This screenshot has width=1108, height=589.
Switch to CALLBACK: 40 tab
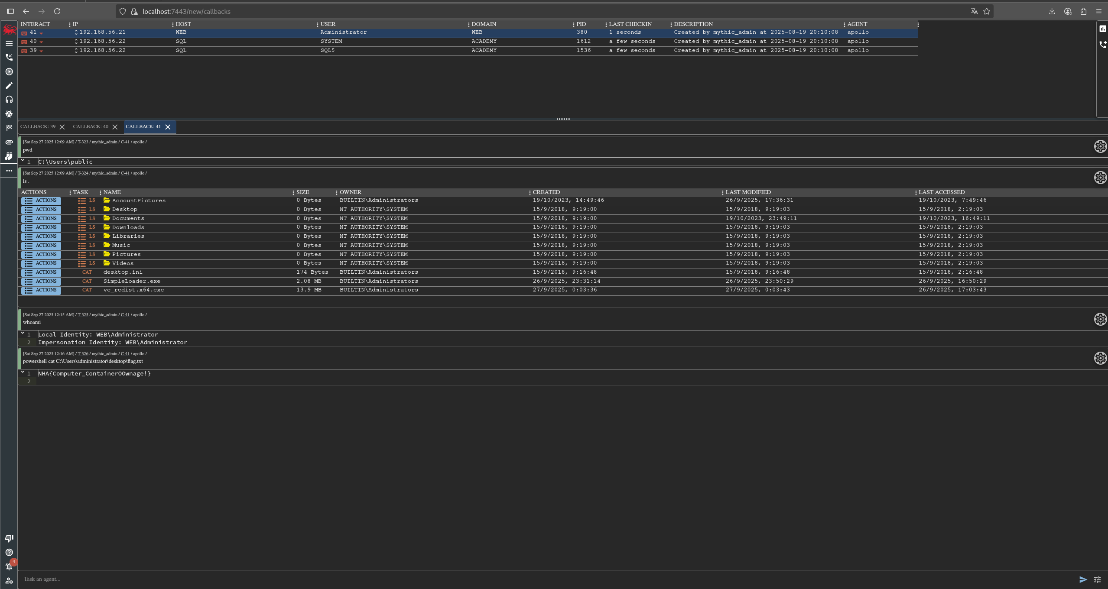pyautogui.click(x=91, y=127)
